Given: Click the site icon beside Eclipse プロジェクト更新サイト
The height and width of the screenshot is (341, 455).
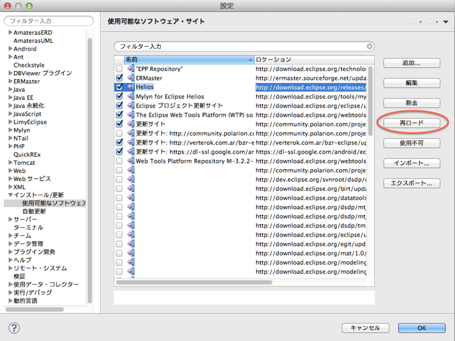Looking at the screenshot, I should pos(131,105).
